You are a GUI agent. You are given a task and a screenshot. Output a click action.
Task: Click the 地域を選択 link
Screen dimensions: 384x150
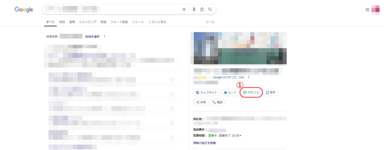click(92, 37)
